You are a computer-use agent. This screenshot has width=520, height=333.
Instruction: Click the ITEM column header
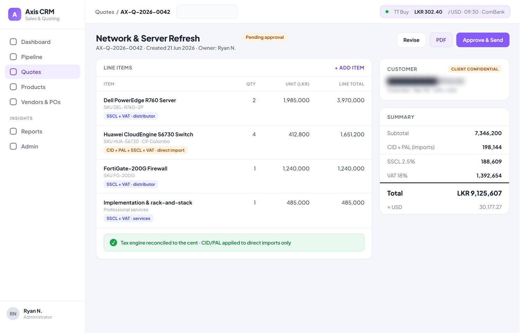pyautogui.click(x=109, y=84)
